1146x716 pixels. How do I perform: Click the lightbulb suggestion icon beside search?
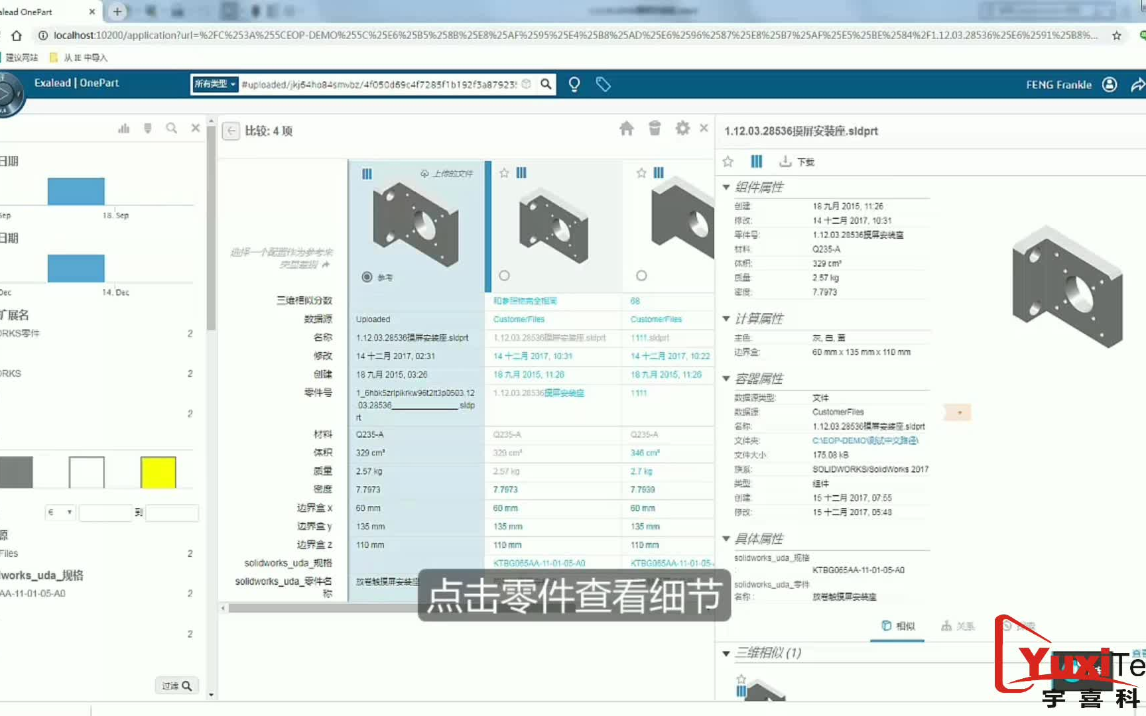click(574, 84)
